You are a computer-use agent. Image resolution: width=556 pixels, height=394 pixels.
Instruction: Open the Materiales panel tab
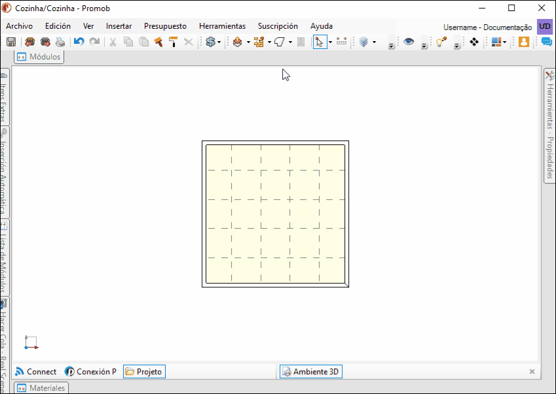(41, 387)
